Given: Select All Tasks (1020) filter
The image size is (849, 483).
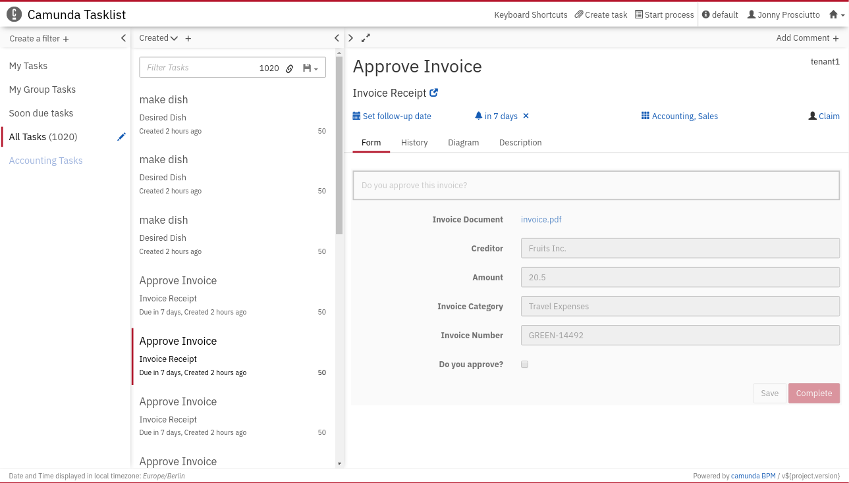Looking at the screenshot, I should point(43,137).
